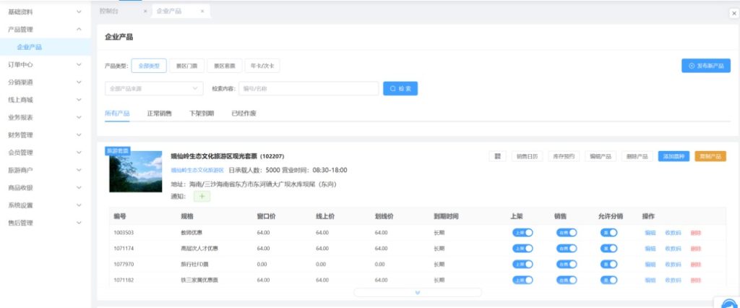
Task: Toggle 销售 switch for 教师优惠
Action: (567, 232)
